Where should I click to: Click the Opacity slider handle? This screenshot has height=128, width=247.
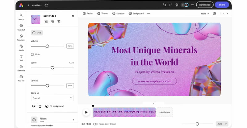point(47,86)
